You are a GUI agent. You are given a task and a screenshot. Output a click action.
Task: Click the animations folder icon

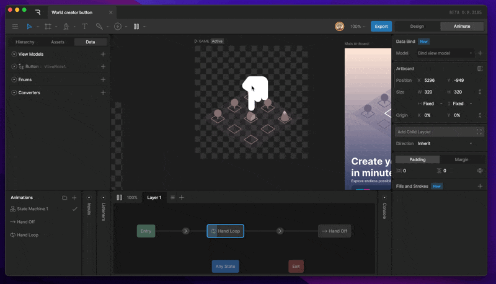pos(64,198)
